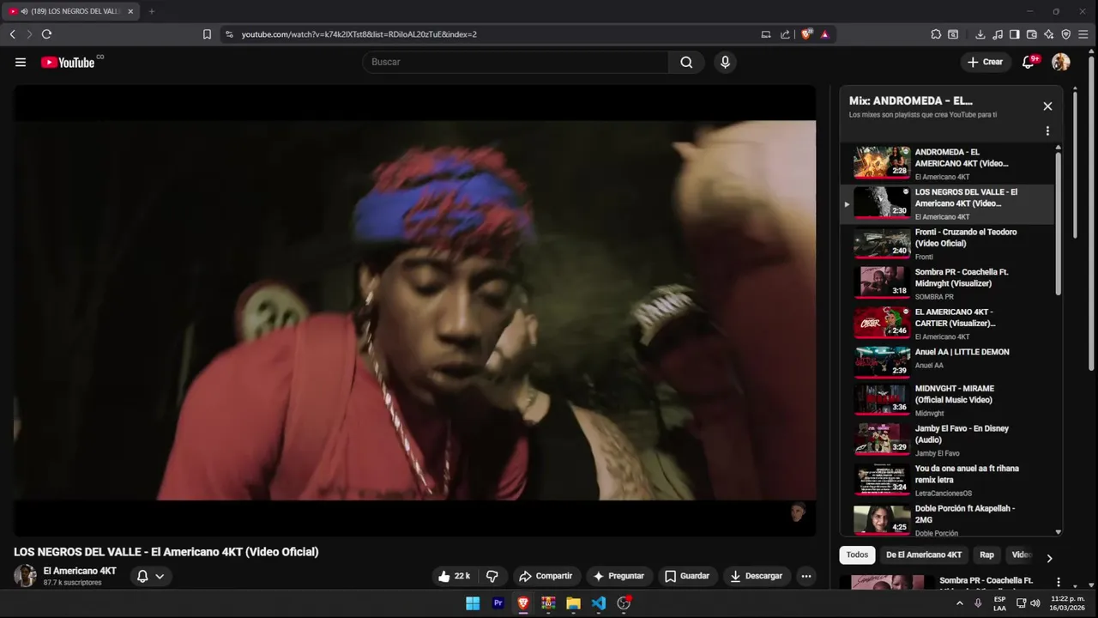Toggle the browser sidebar panel
The height and width of the screenshot is (618, 1098).
tap(1015, 34)
